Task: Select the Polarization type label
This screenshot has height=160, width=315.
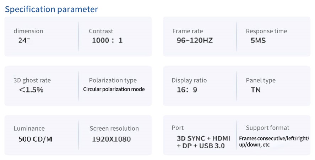Action: [x=113, y=80]
